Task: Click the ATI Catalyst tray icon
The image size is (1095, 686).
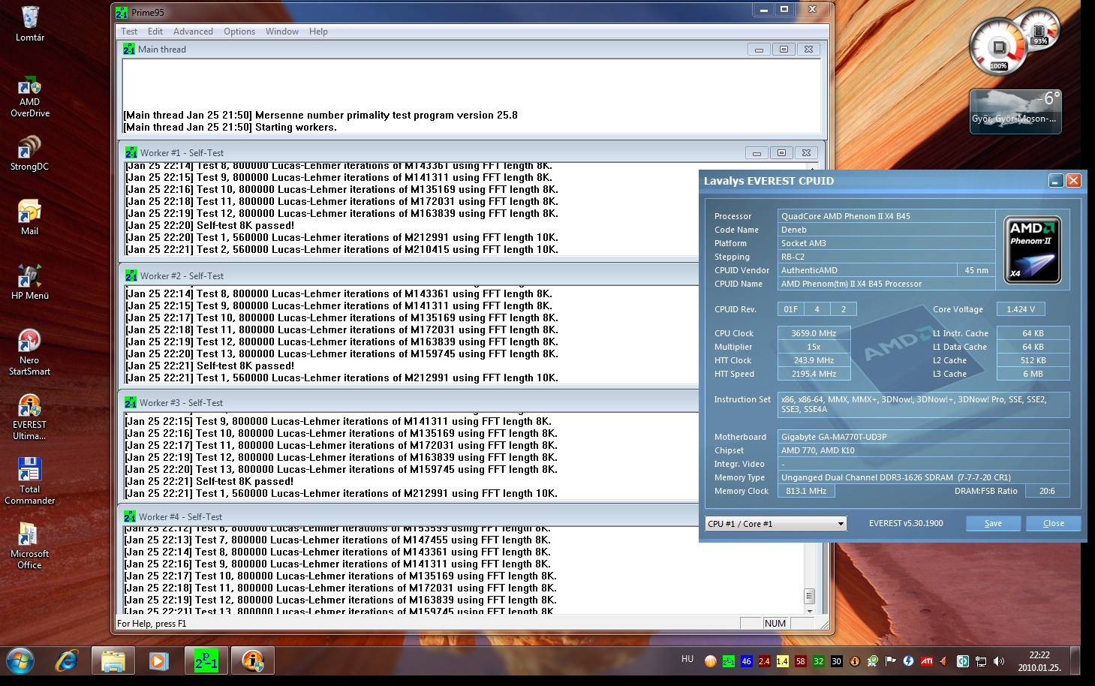Action: pyautogui.click(x=927, y=661)
